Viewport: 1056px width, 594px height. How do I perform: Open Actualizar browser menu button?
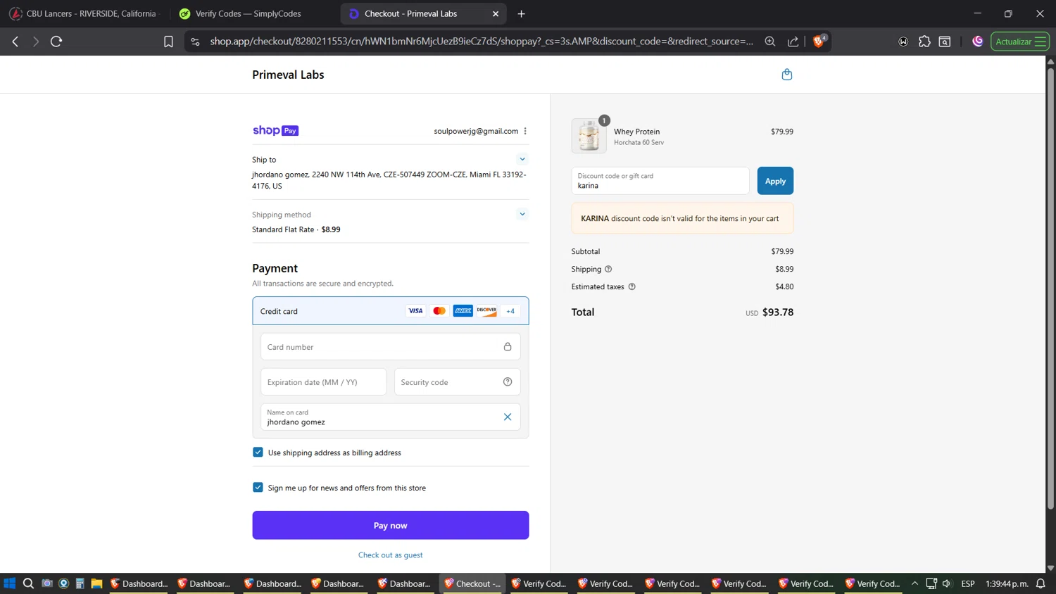click(x=1020, y=42)
